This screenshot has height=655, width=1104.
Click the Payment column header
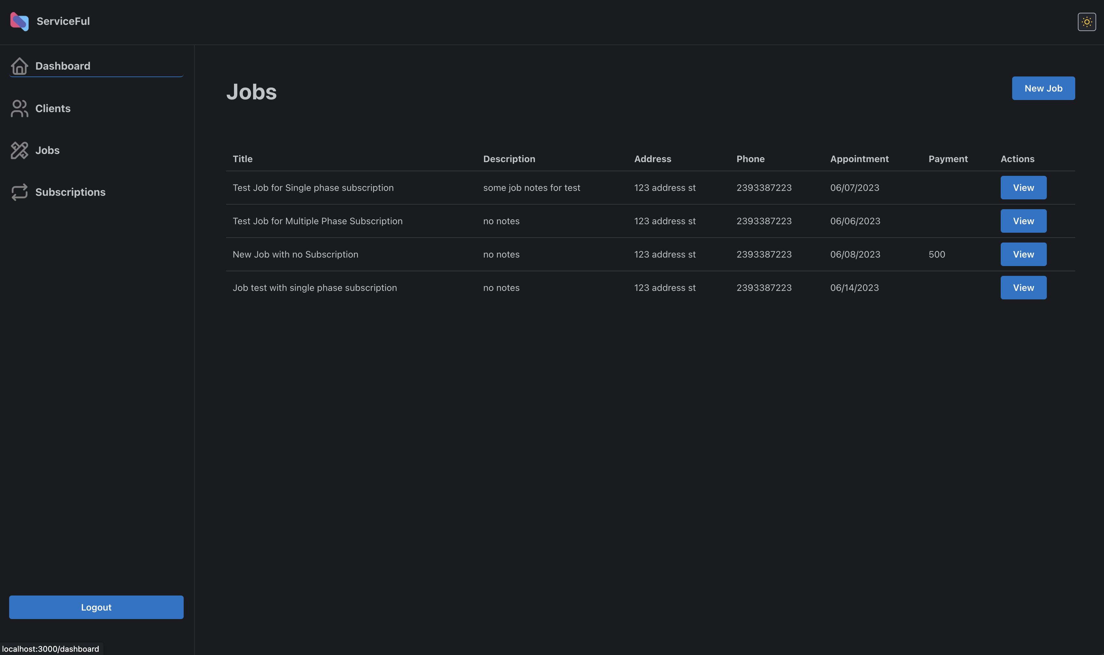[948, 159]
